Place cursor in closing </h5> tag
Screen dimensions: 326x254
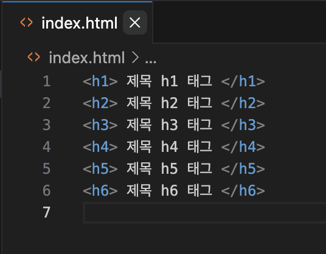click(243, 168)
